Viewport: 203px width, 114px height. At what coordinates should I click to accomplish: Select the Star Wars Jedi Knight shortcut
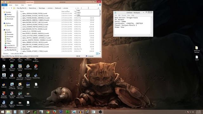tap(4, 104)
